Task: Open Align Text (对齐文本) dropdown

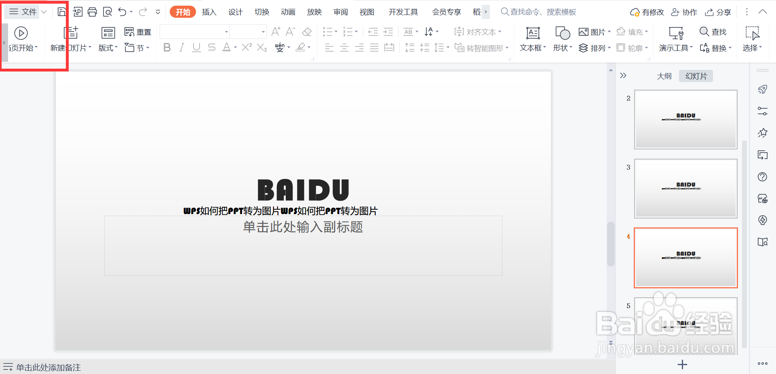Action: (x=478, y=32)
